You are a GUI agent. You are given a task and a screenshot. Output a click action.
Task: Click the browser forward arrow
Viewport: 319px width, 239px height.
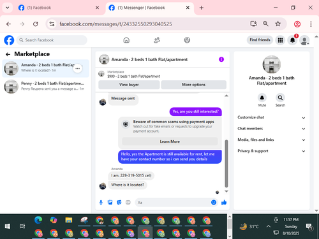pyautogui.click(x=22, y=24)
